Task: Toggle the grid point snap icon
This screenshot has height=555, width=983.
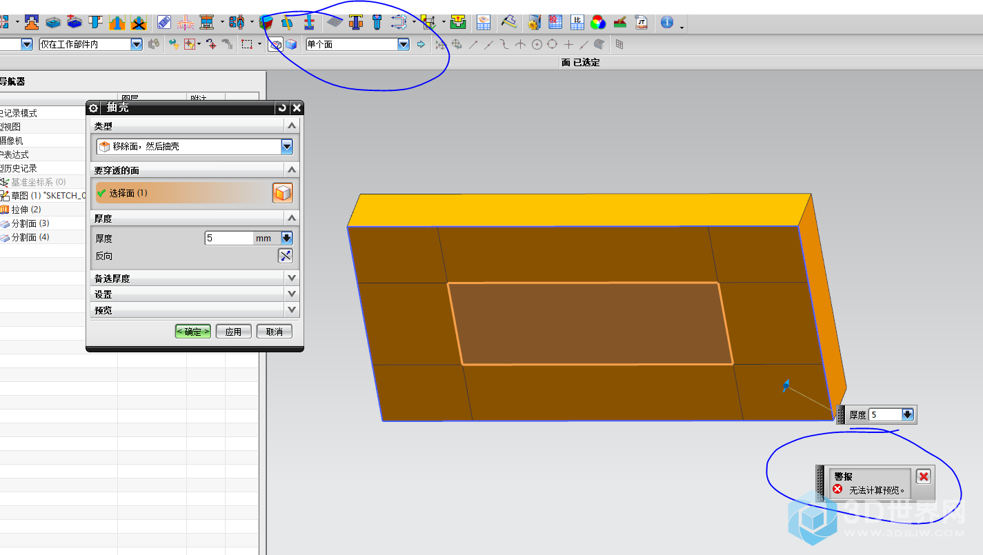Action: pyautogui.click(x=619, y=44)
